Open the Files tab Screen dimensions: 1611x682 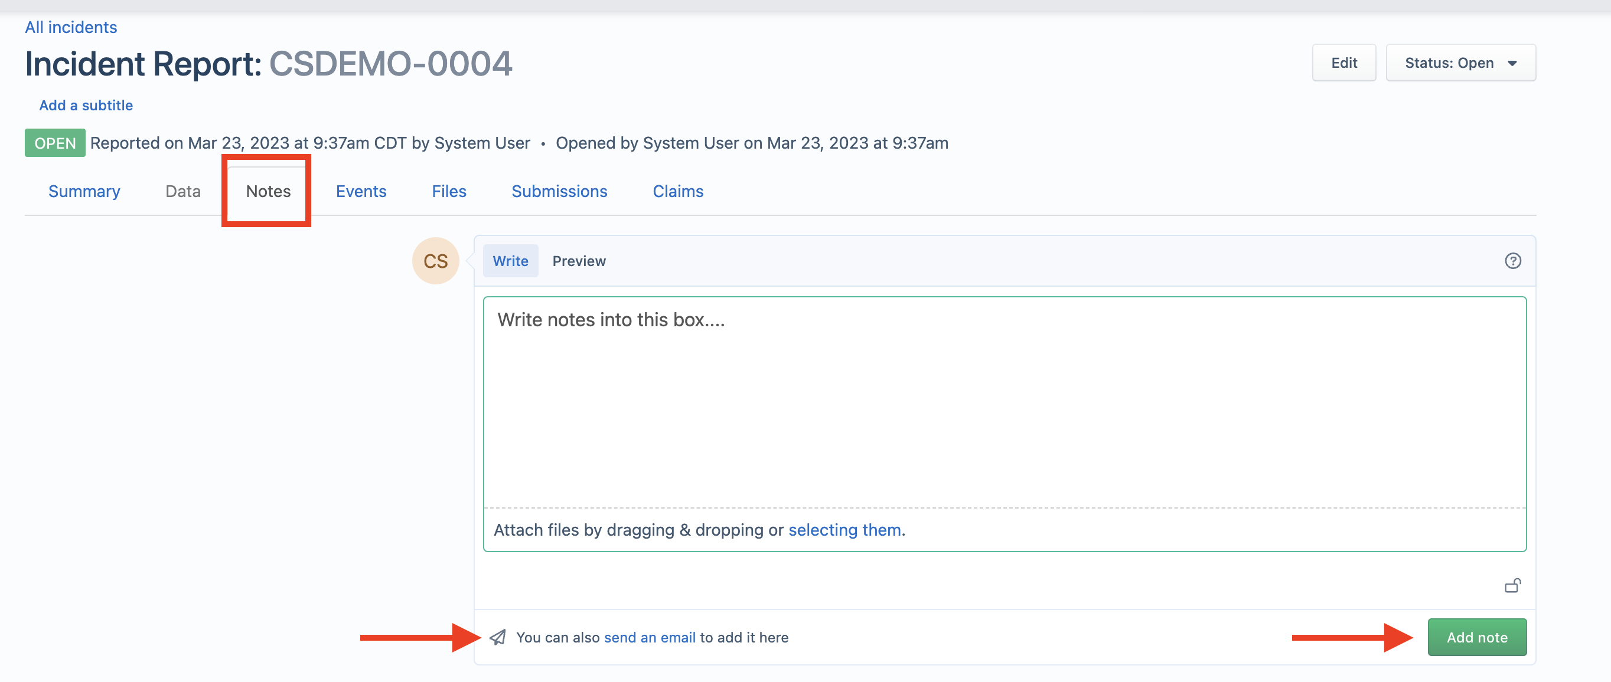[x=448, y=191]
